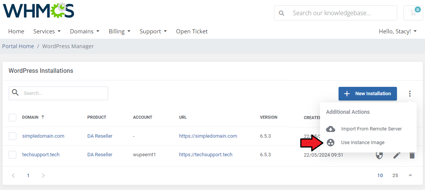Sort by PRODUCT column header

coord(97,117)
